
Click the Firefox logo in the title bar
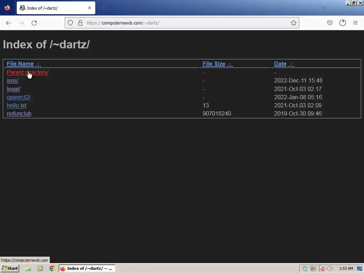7,8
